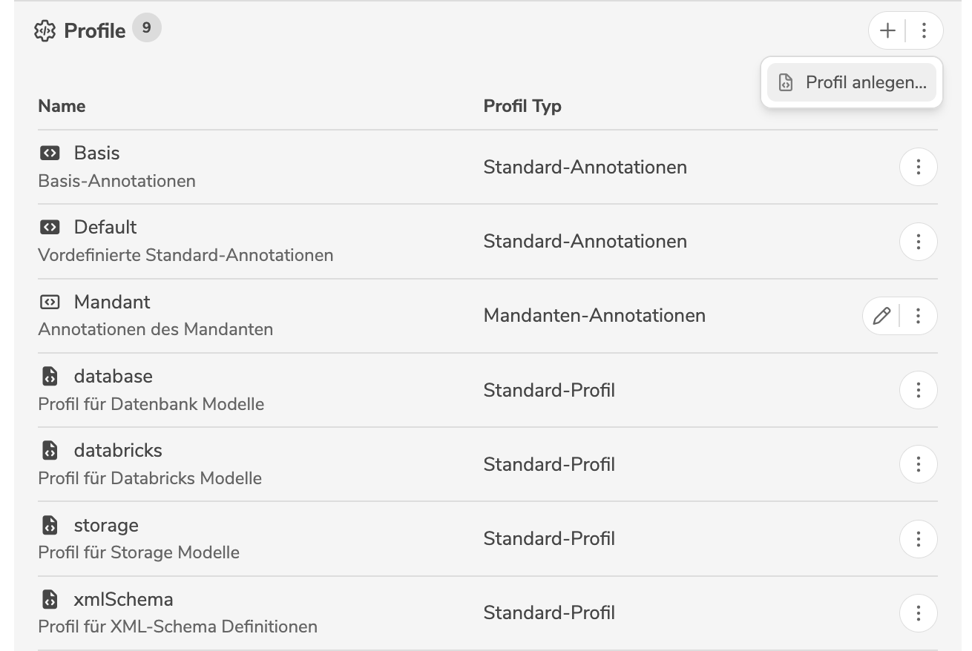The height and width of the screenshot is (651, 972).
Task: Select the "Profil anlegen..." menu entry
Action: point(852,82)
